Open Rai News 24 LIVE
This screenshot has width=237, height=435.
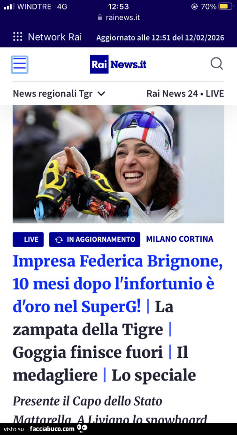click(185, 94)
